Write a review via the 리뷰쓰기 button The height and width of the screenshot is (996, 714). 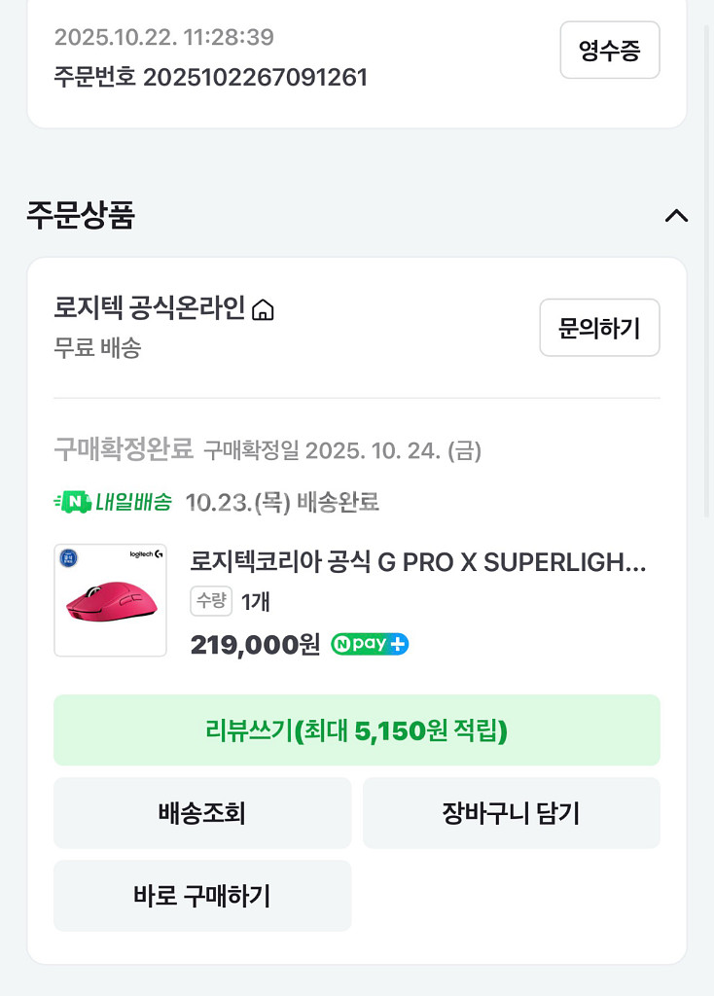click(x=357, y=730)
